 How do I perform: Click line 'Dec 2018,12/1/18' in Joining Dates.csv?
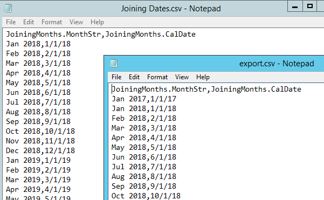tap(40, 151)
